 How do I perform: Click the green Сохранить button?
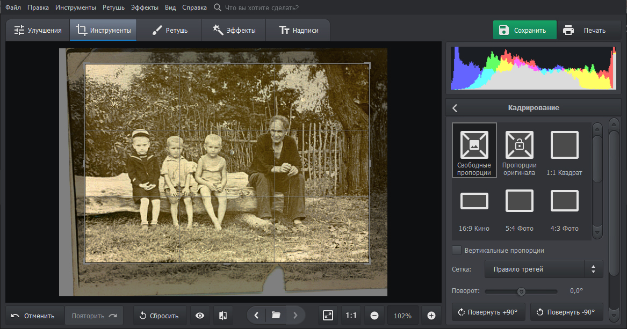pos(524,31)
